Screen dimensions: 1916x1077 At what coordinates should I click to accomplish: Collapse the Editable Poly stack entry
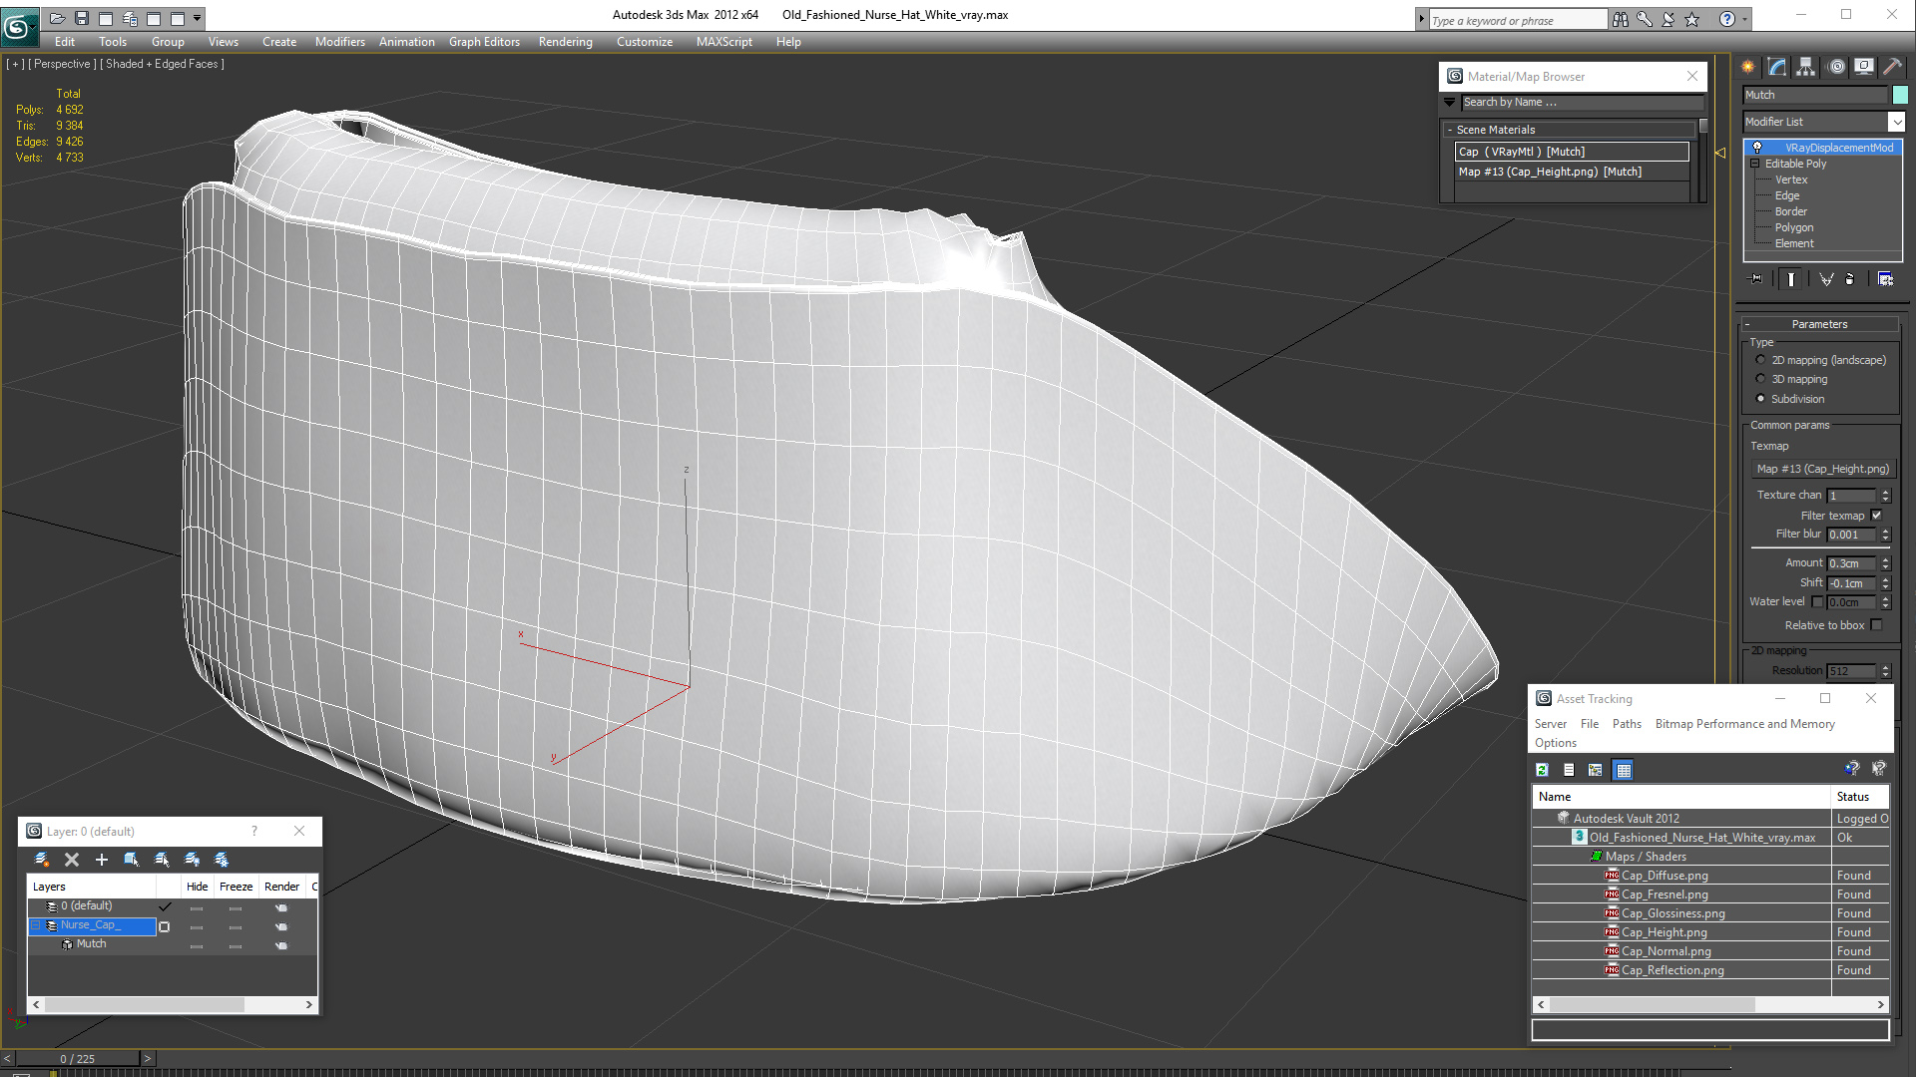(x=1755, y=164)
